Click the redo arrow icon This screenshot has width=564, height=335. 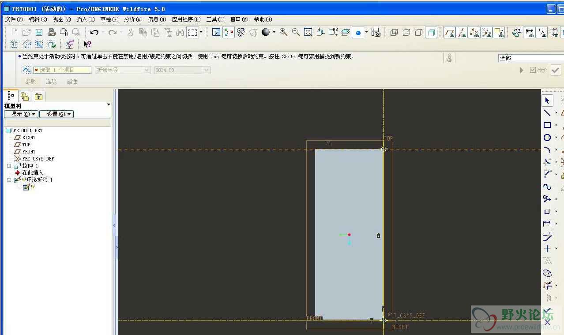click(113, 32)
